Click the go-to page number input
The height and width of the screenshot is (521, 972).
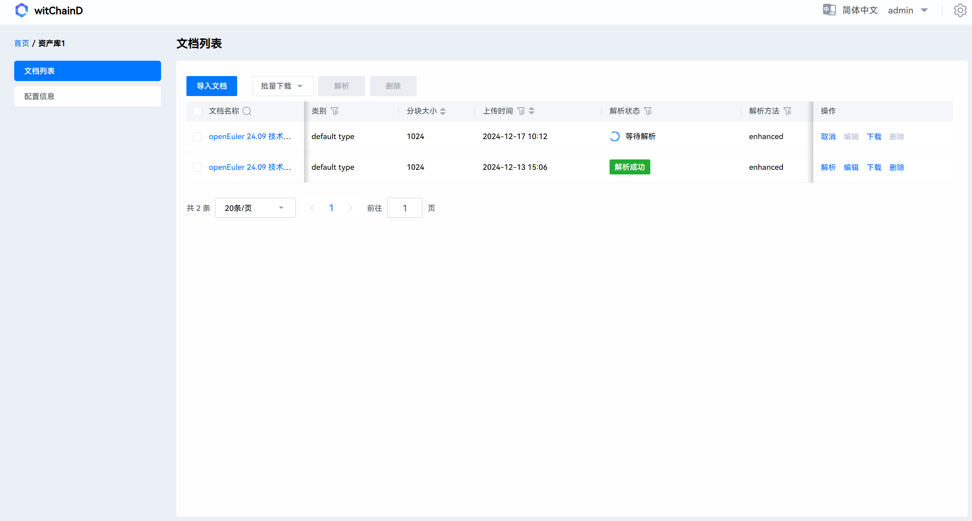[x=405, y=208]
